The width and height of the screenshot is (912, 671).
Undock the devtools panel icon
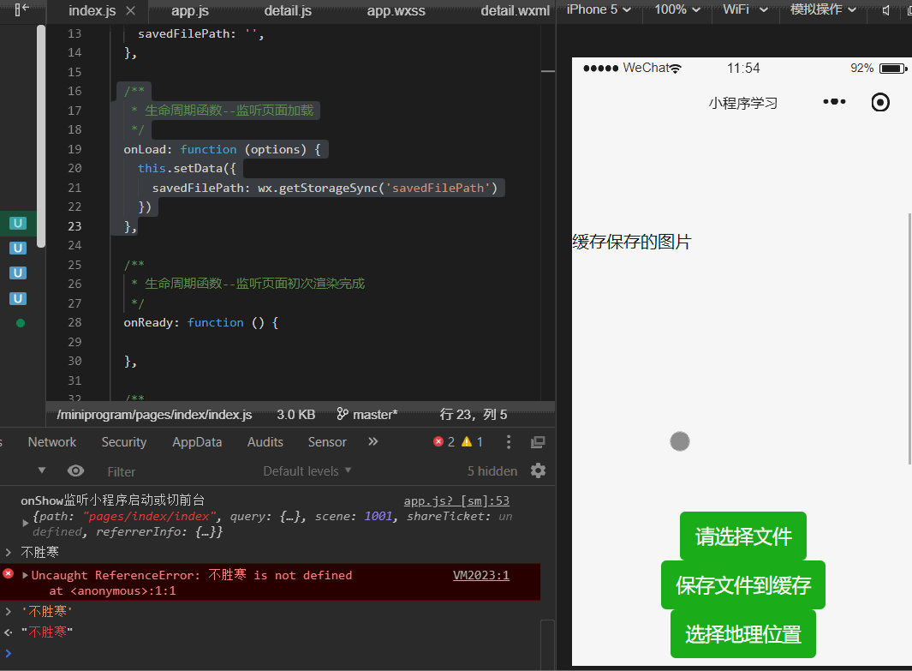click(538, 442)
